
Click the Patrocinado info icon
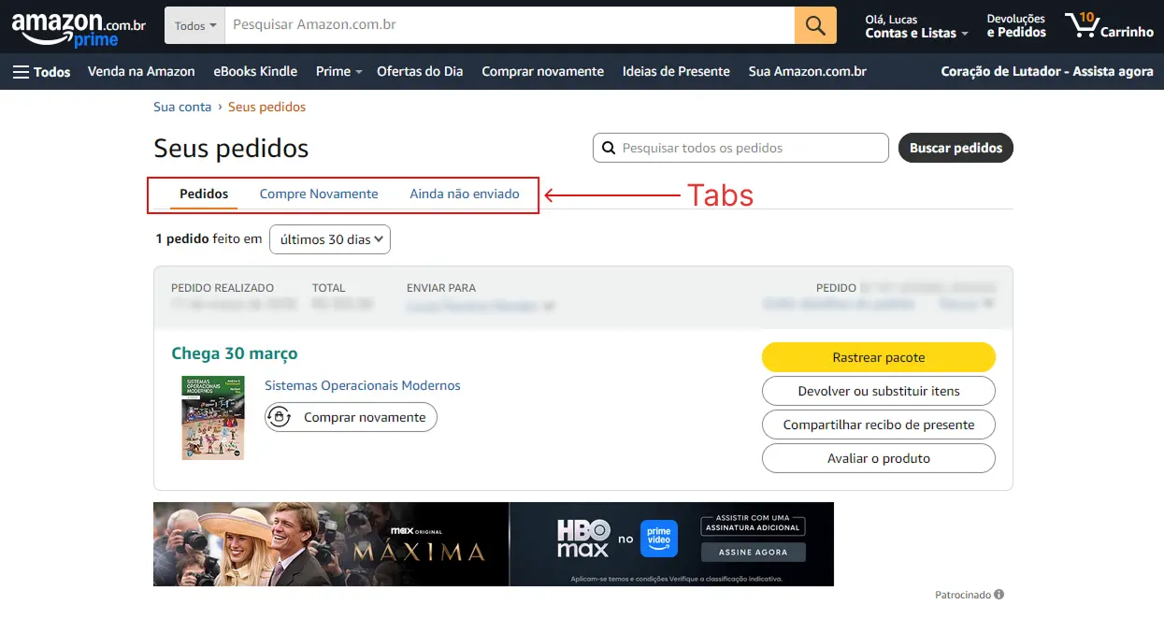point(999,595)
